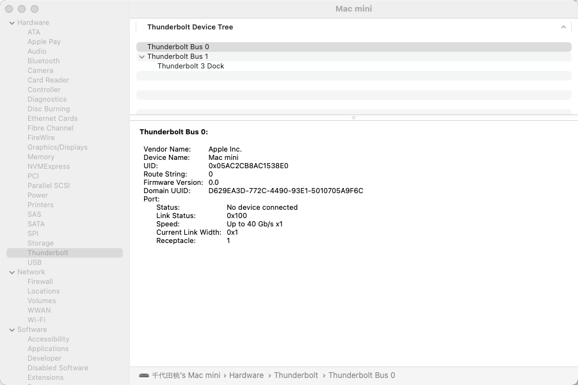
Task: Click the UID value 0x05AC2CB8AC1538E0
Action: tap(248, 166)
